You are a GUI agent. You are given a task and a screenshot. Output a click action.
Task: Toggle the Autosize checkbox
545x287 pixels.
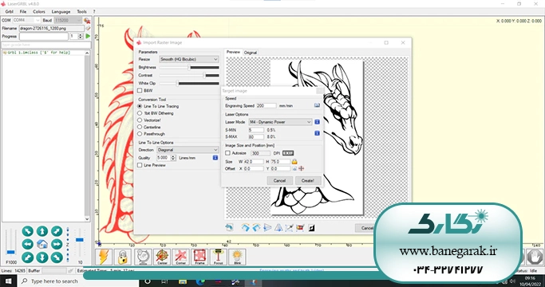tap(228, 153)
